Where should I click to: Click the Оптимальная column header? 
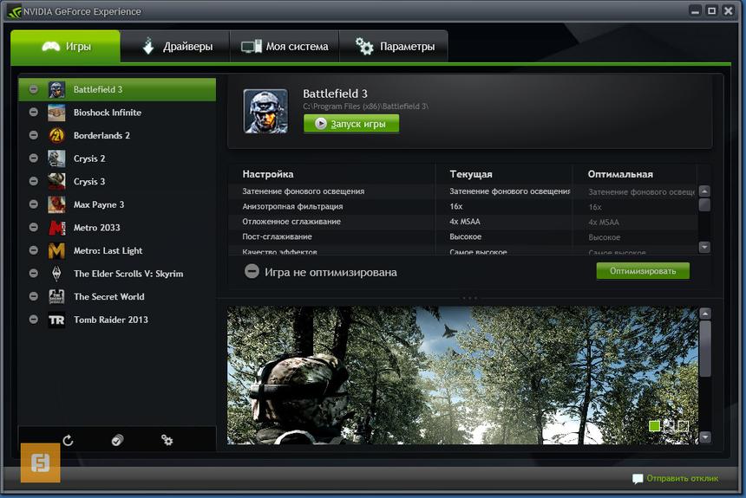click(x=620, y=174)
